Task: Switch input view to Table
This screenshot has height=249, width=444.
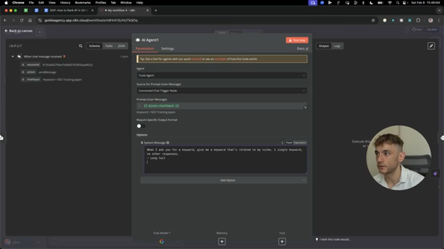Action: coord(109,46)
